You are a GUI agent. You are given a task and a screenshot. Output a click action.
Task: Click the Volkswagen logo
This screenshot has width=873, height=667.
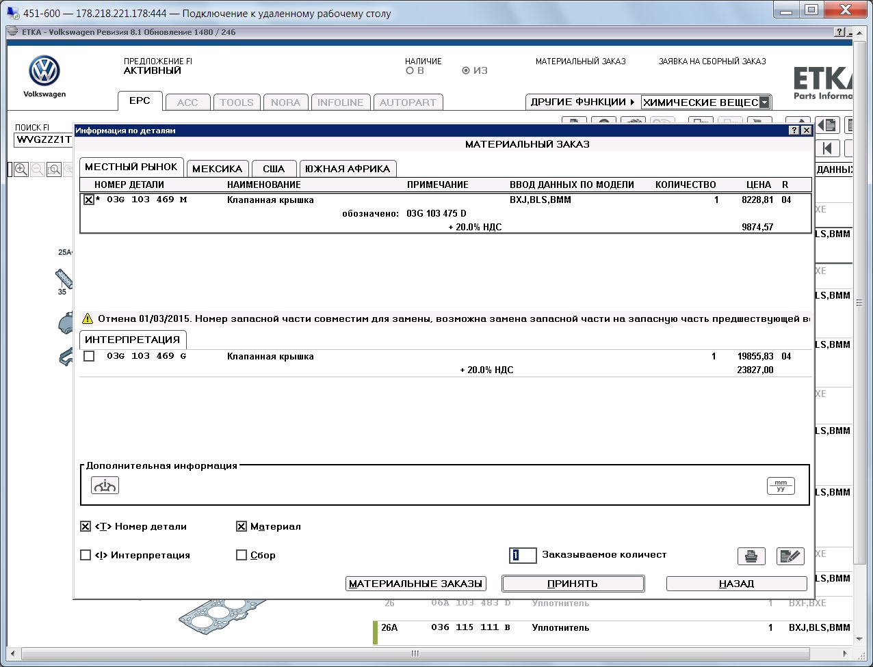[44, 71]
